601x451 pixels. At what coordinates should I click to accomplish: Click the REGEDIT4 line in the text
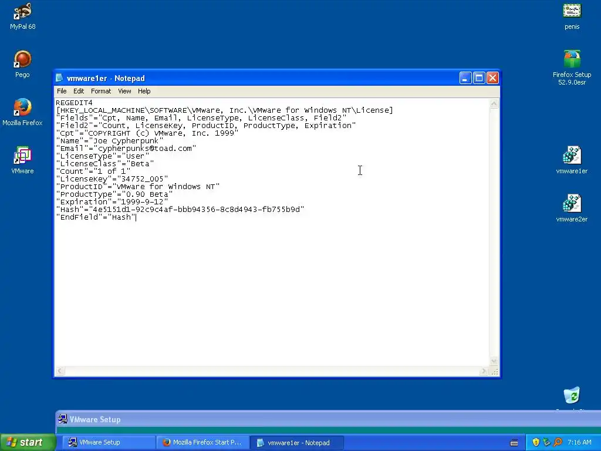(x=74, y=103)
